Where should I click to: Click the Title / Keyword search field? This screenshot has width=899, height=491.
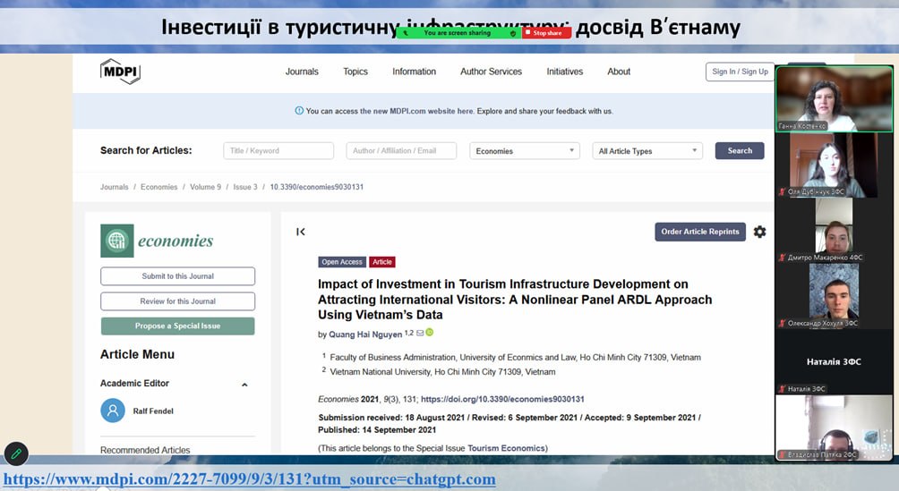click(x=278, y=151)
